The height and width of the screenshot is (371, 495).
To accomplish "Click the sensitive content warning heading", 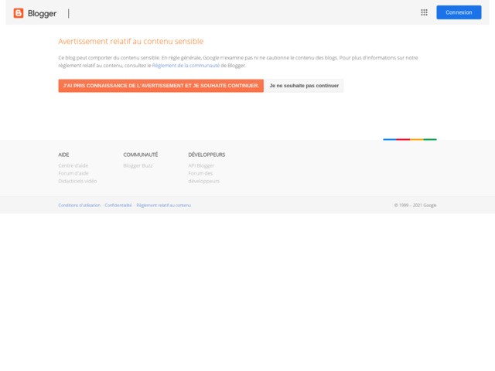I will [131, 42].
